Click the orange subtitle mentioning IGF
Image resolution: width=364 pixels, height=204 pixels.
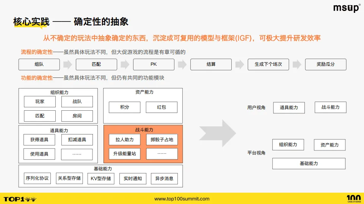pyautogui.click(x=182, y=38)
